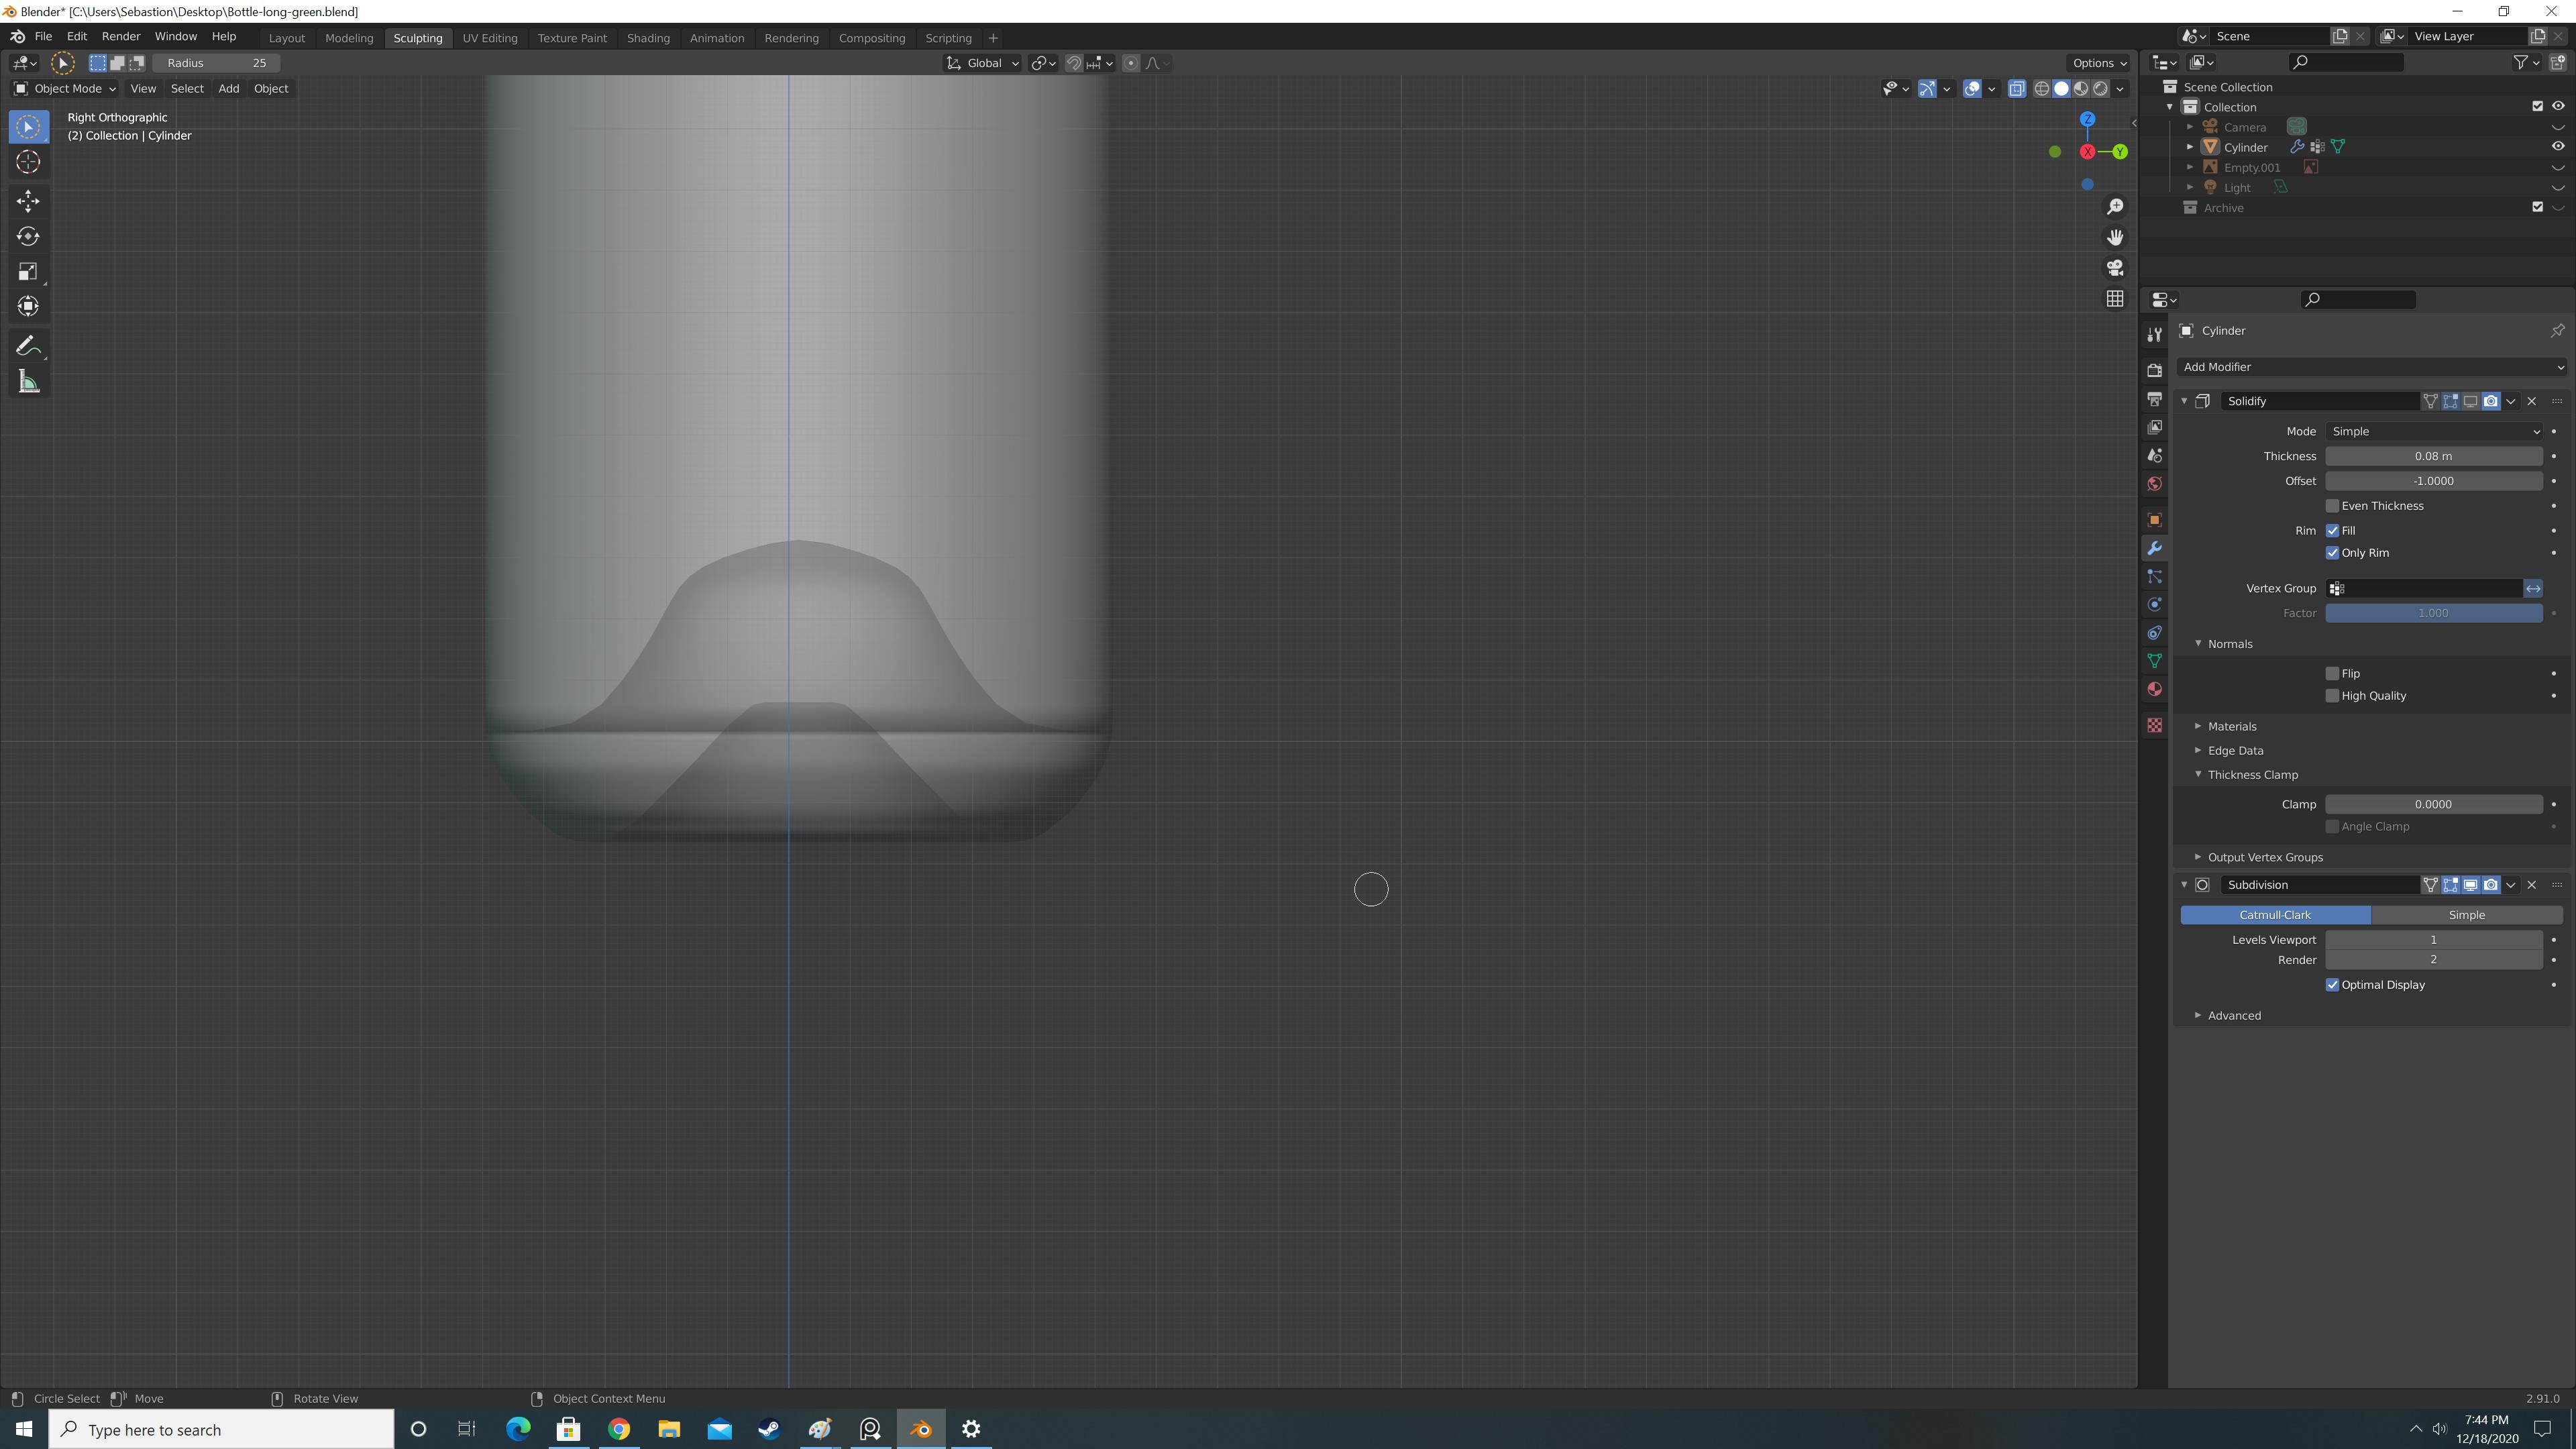Click the Windows taskbar search box
This screenshot has width=2576, height=1449.
click(222, 1430)
